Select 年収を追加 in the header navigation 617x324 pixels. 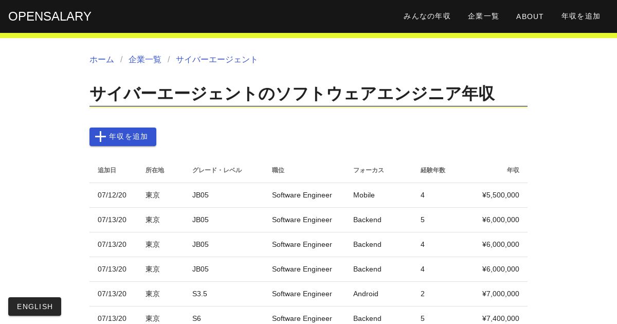pyautogui.click(x=581, y=16)
